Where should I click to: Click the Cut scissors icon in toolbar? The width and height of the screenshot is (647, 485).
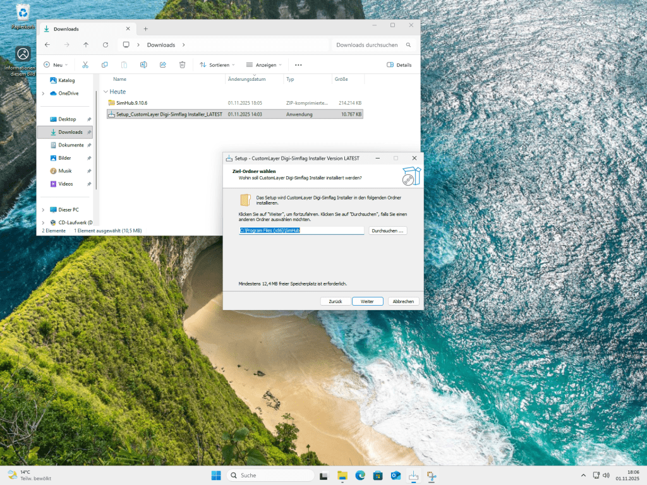pyautogui.click(x=85, y=64)
